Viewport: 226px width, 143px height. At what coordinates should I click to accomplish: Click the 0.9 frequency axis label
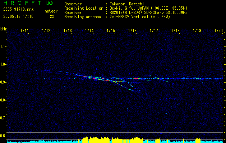3,82
